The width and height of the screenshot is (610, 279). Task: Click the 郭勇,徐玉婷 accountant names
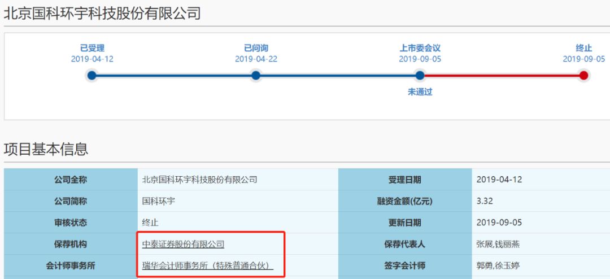[x=498, y=266]
